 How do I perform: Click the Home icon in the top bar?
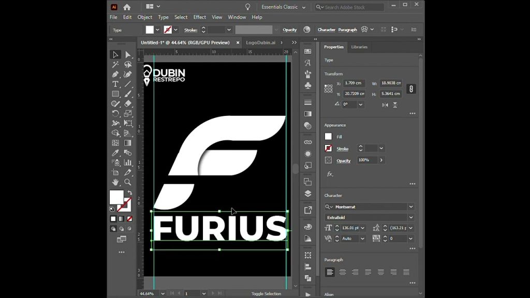click(x=127, y=7)
